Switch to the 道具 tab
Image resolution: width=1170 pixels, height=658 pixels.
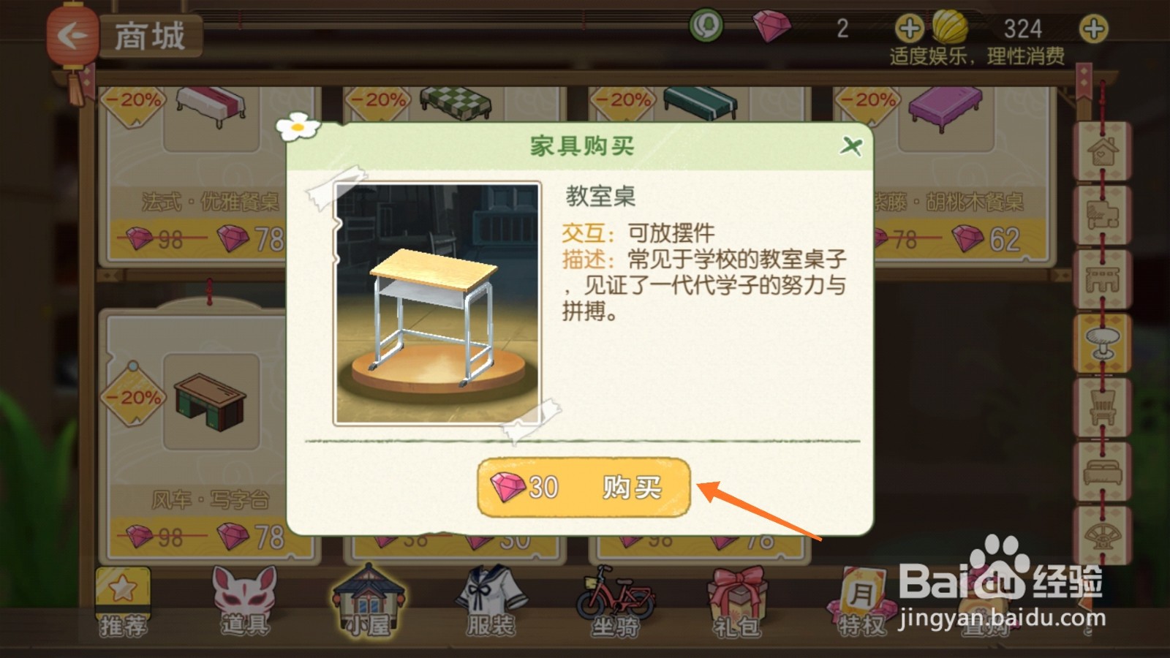246,602
